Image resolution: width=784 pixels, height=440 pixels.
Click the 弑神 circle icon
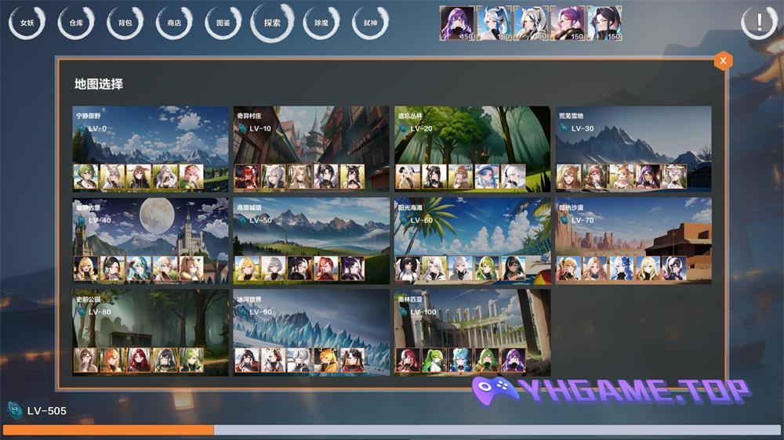click(x=370, y=23)
